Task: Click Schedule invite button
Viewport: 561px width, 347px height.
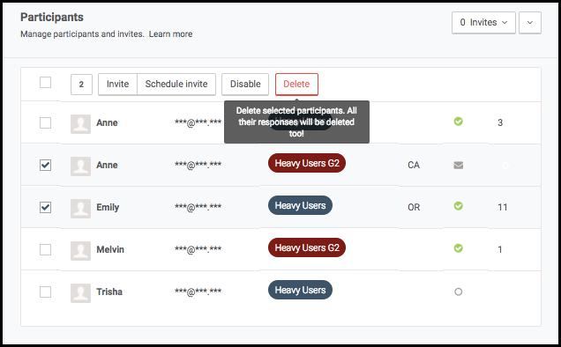Action: [x=176, y=85]
